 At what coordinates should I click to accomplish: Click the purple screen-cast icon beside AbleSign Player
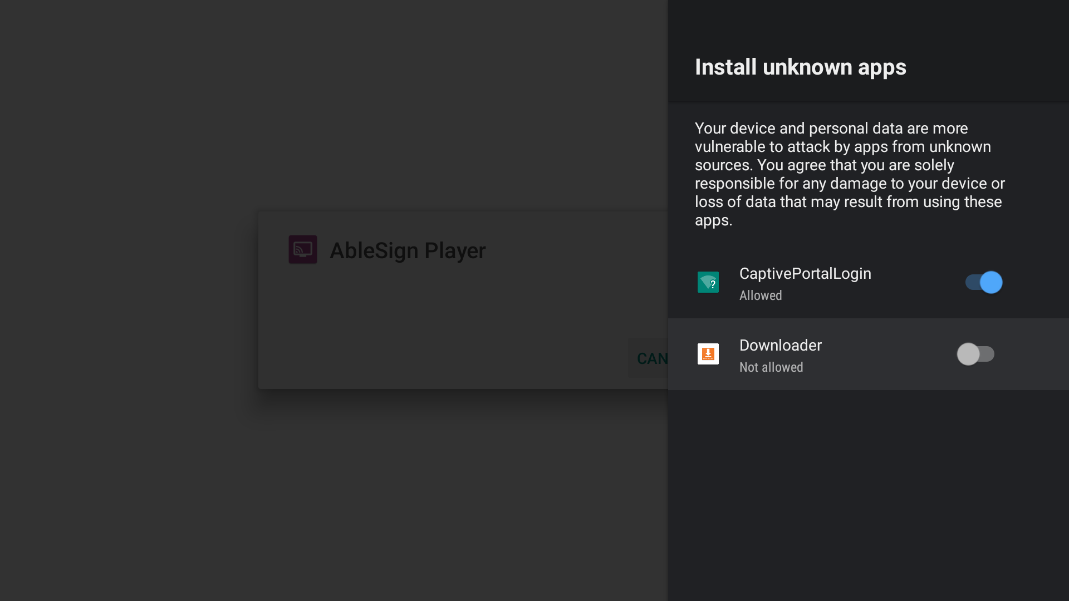302,250
